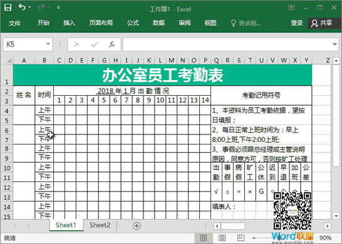Switch to the Sheet1 tab
342x244 pixels.
[66, 225]
